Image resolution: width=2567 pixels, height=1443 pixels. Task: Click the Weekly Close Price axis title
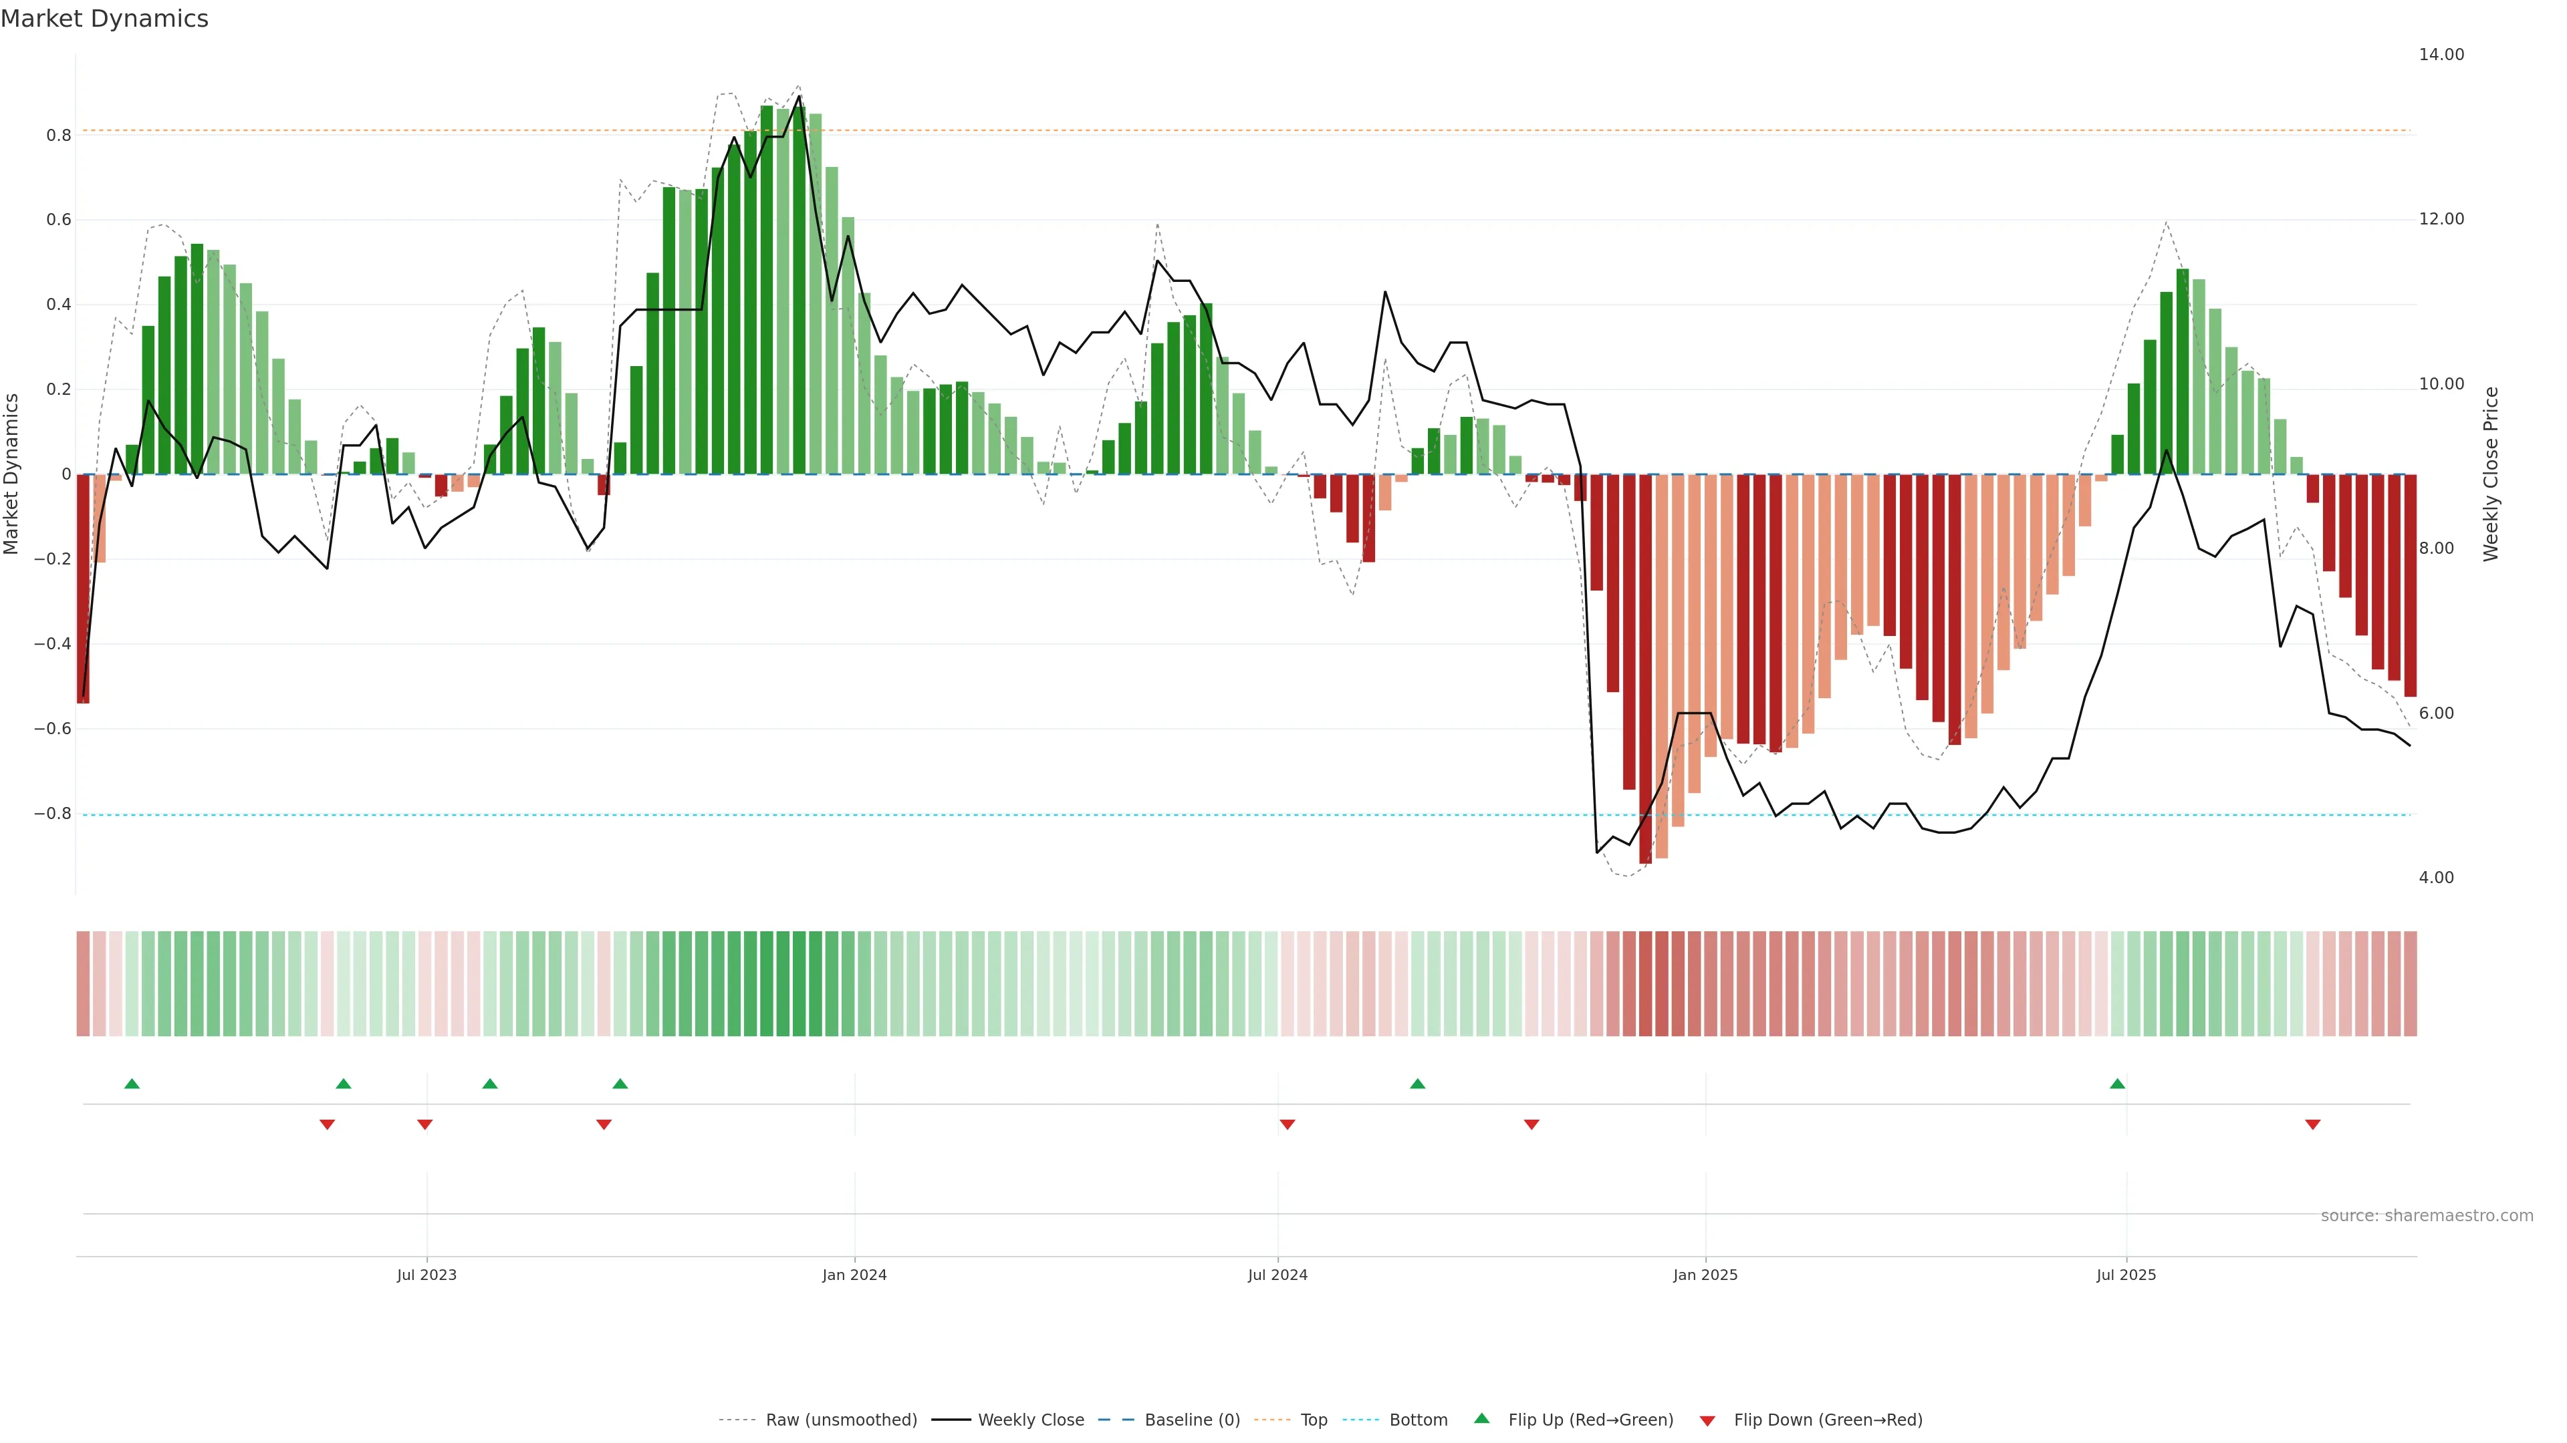click(2490, 474)
